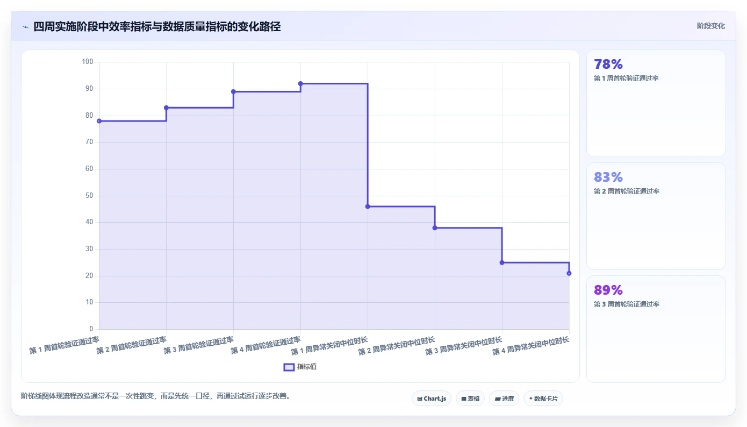Click the x-axis label 第 3 周异常关闭中位时长
The height and width of the screenshot is (427, 747).
click(x=464, y=346)
